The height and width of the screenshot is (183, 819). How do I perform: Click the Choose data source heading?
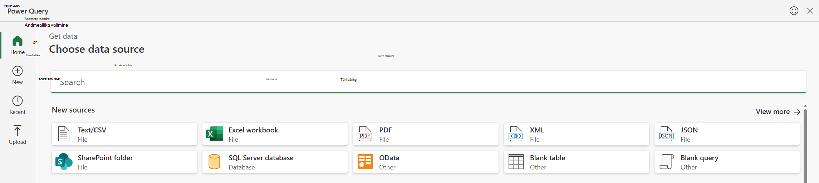(97, 49)
